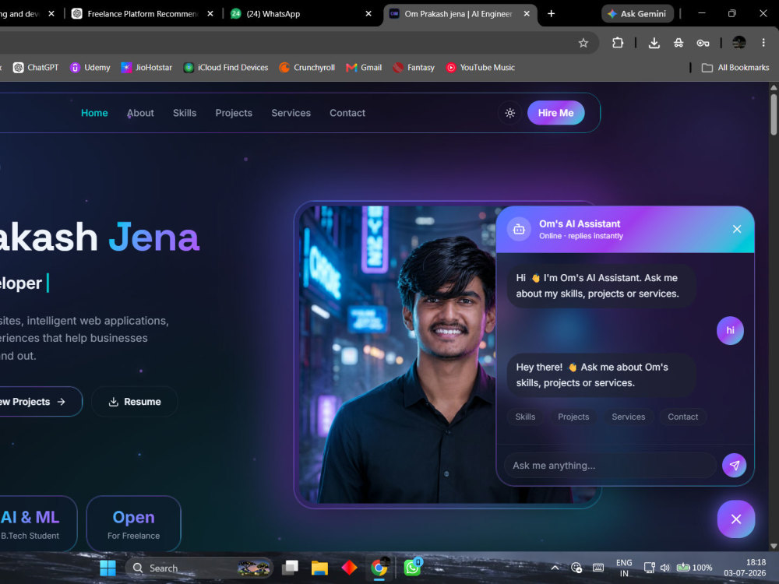Click the incognito-style extension icon
The width and height of the screenshot is (779, 584).
pos(679,43)
